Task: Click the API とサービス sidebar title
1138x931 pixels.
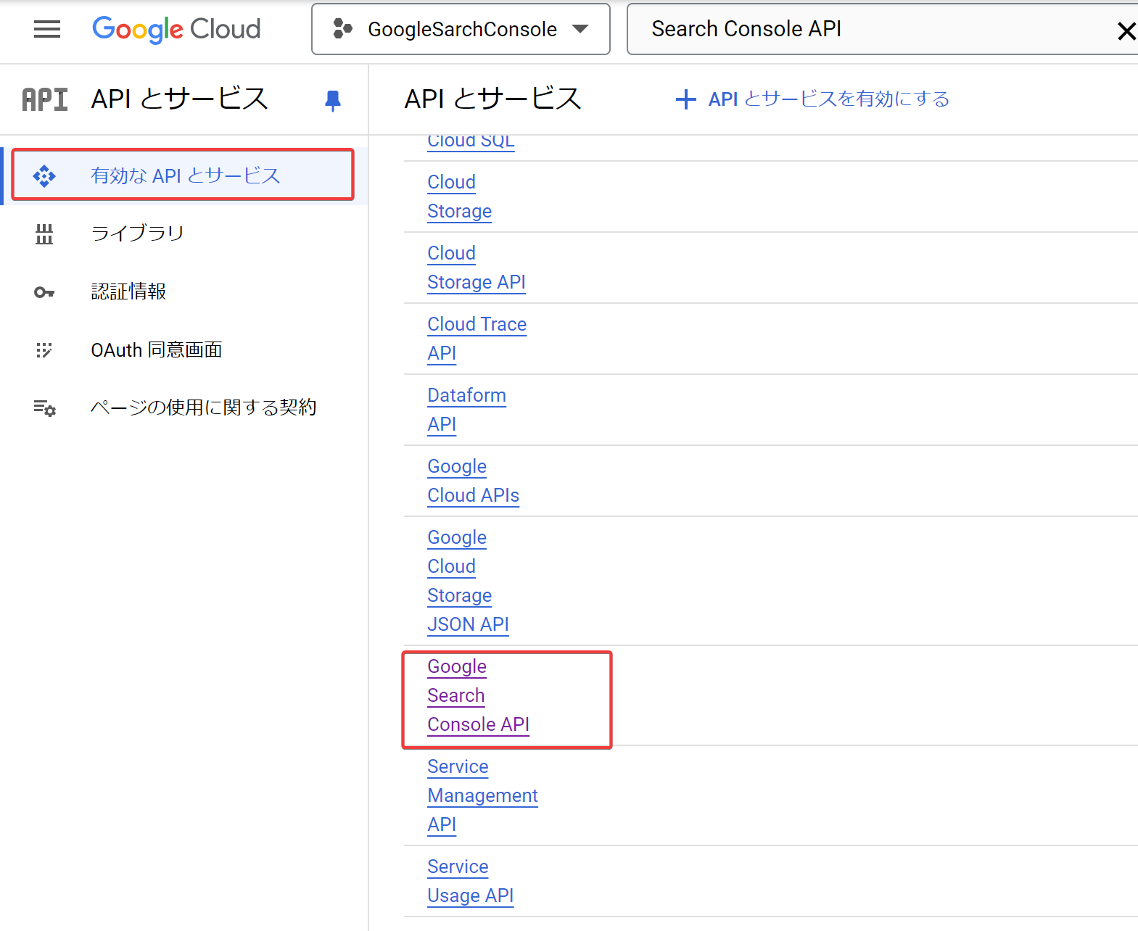Action: (180, 99)
